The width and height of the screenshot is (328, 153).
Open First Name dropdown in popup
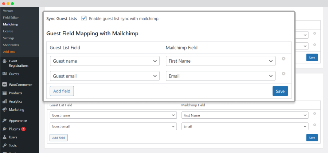point(220,61)
